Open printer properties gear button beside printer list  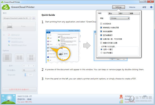34,18
